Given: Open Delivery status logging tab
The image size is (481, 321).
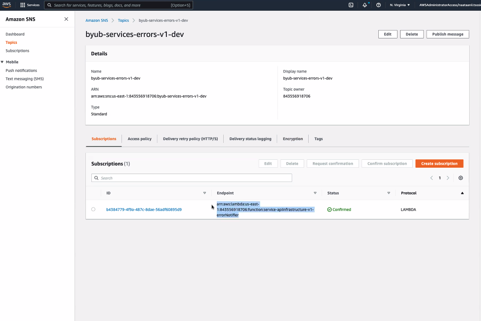Looking at the screenshot, I should pos(250,139).
